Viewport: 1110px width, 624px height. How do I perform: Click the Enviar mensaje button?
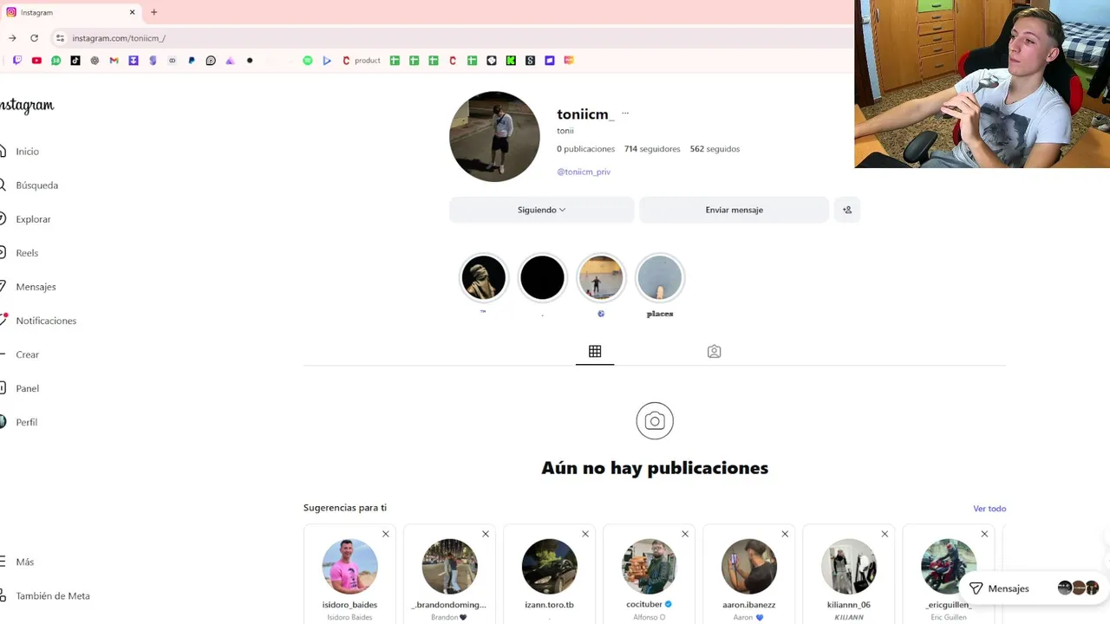click(735, 210)
